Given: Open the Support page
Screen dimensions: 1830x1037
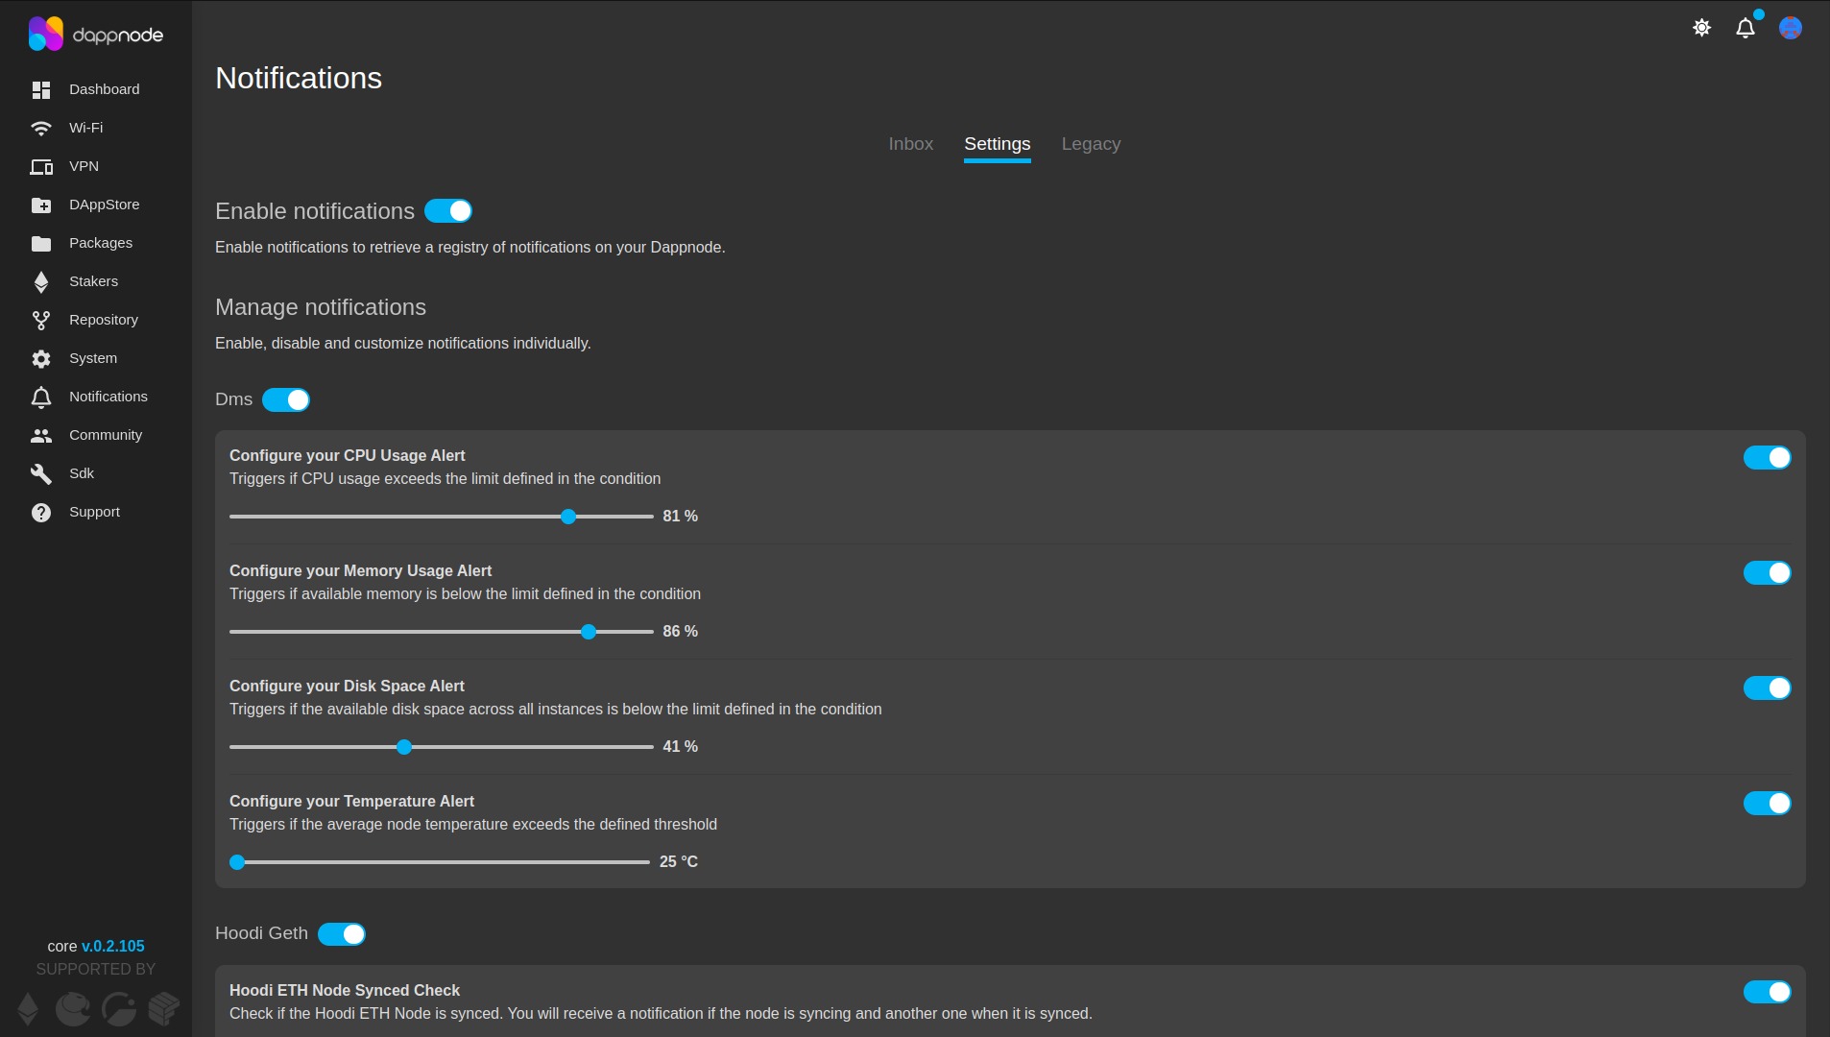Looking at the screenshot, I should (94, 511).
